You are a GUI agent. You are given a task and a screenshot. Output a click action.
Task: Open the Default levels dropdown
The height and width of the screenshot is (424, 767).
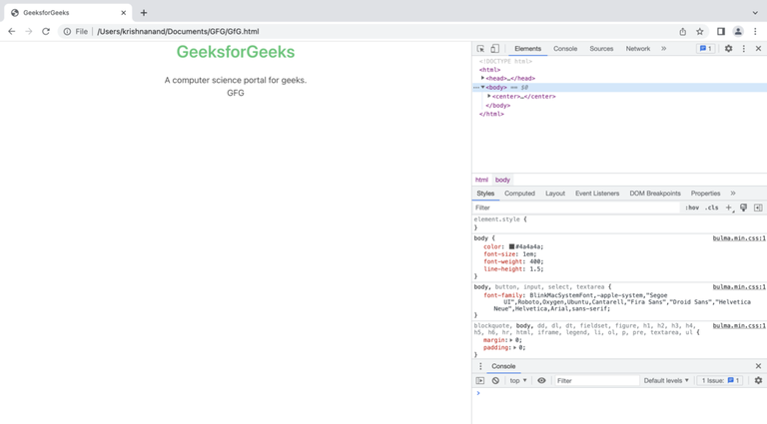pyautogui.click(x=666, y=380)
